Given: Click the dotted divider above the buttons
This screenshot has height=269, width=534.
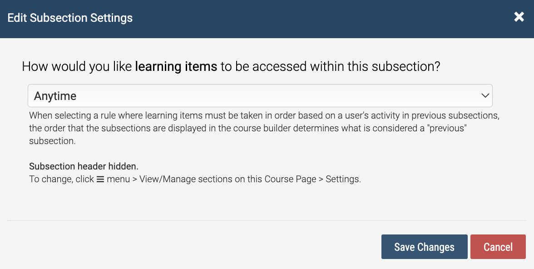Looking at the screenshot, I should click(x=267, y=220).
